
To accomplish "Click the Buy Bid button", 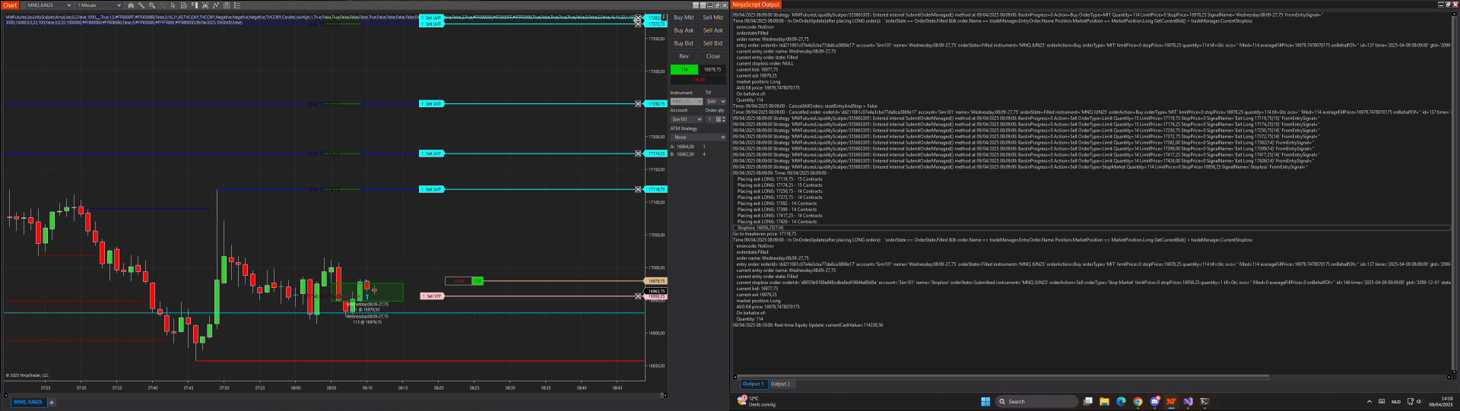I will 684,43.
